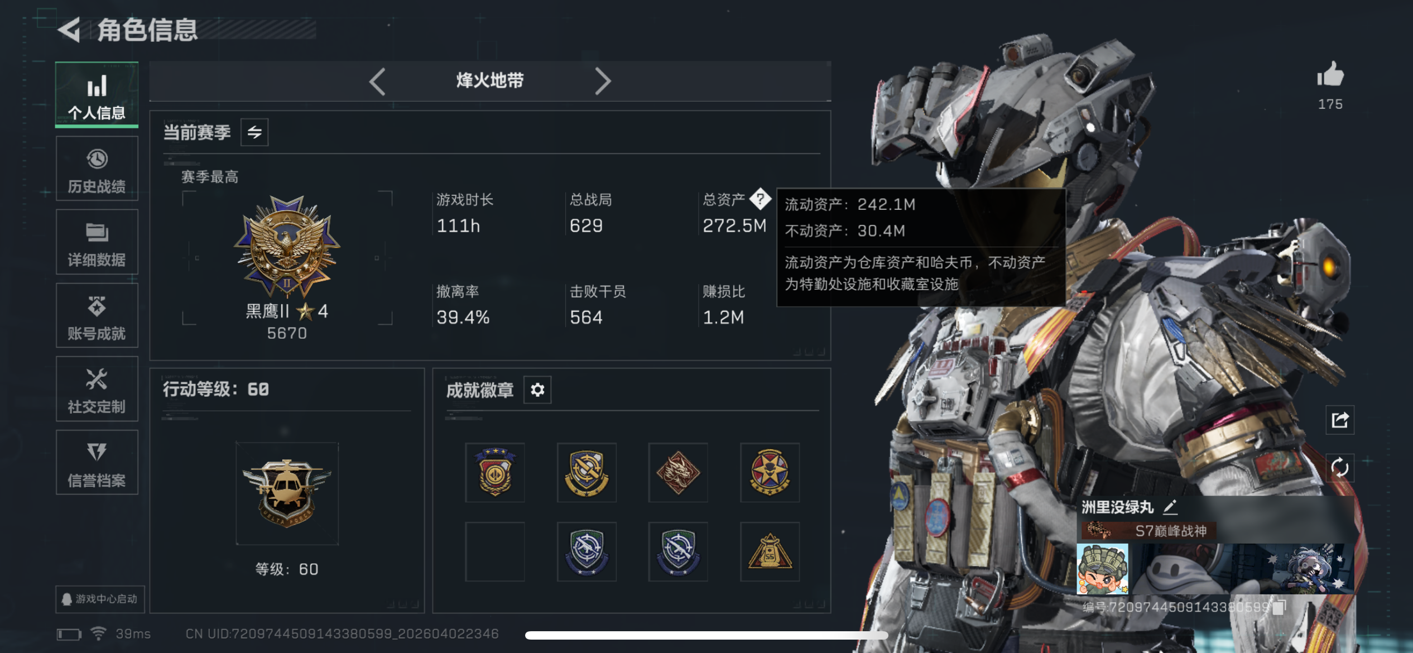Toggle the season switch button beside 当前赛季
Viewport: 1413px width, 653px height.
pos(254,132)
